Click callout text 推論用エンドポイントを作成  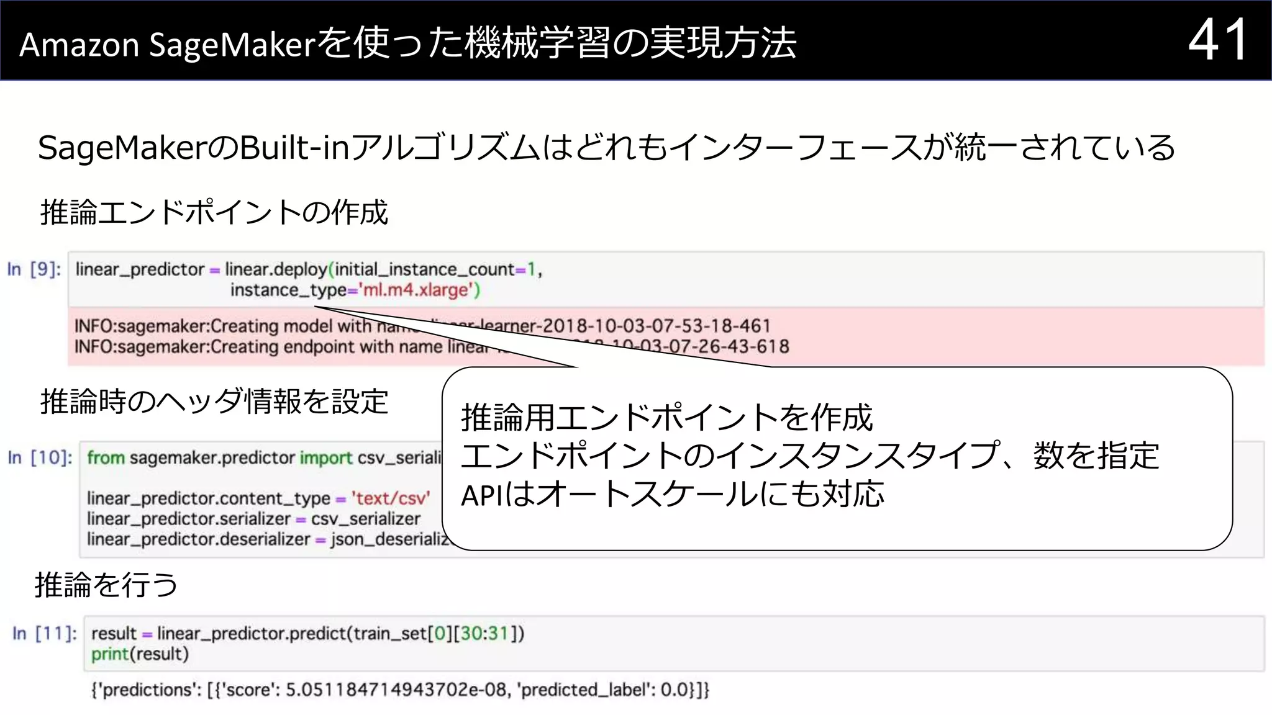[667, 417]
